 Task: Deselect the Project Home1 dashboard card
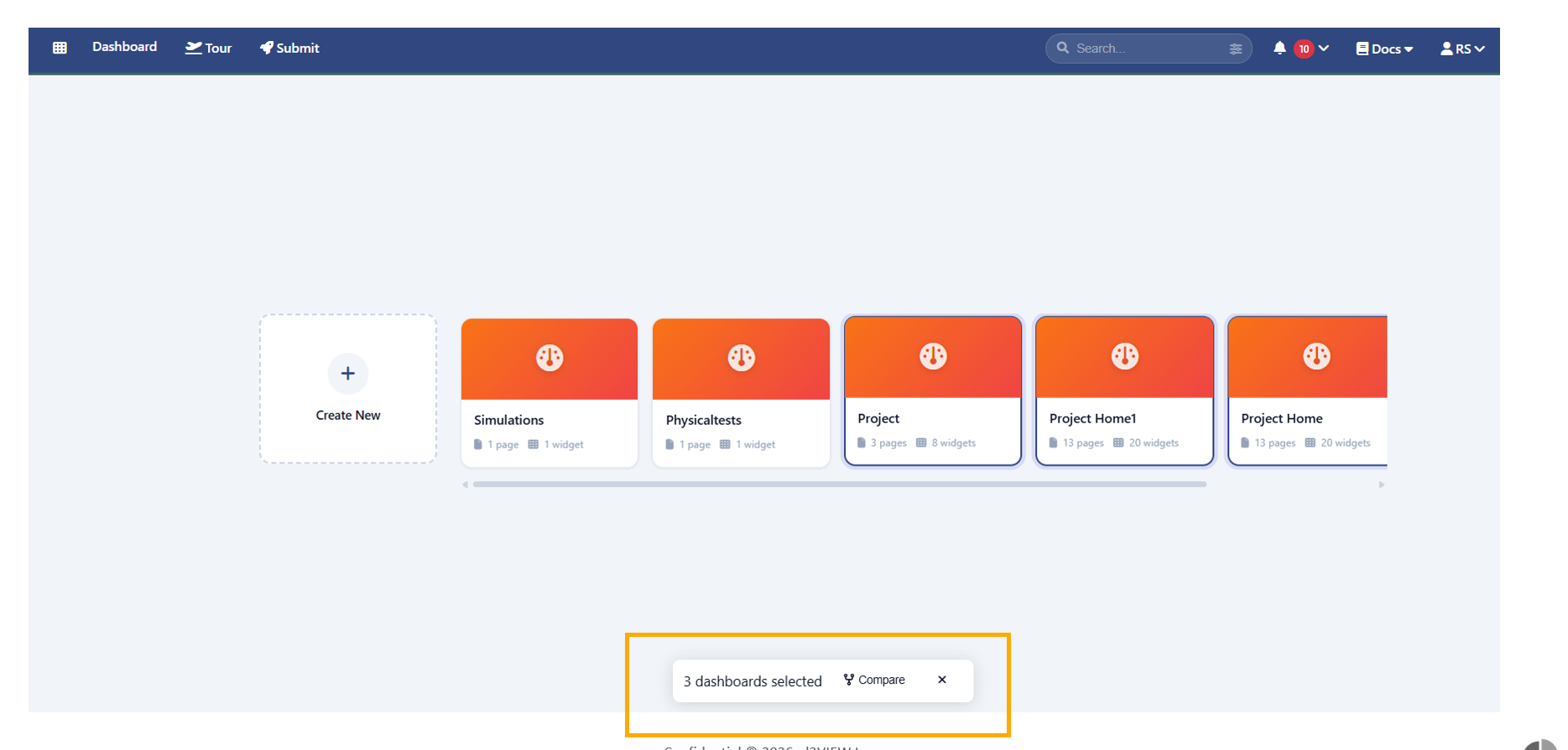click(x=1124, y=427)
